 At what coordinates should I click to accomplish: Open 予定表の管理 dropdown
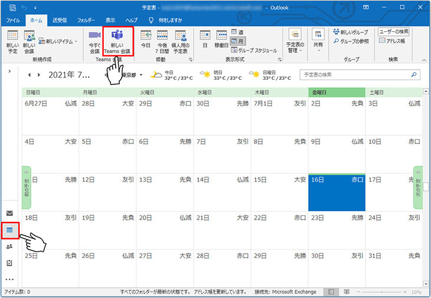click(295, 41)
